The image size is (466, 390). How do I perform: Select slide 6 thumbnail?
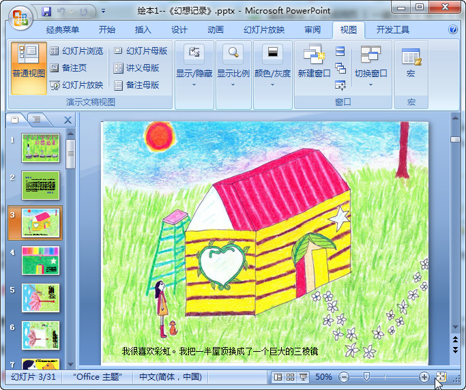(x=41, y=335)
